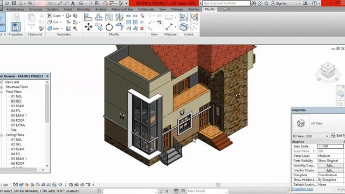Select the Copy tool in Modify panel
Image resolution: width=345 pixels, height=194 pixels.
[99, 27]
